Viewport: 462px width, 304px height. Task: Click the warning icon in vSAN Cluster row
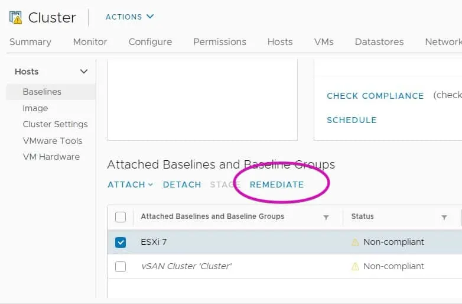pyautogui.click(x=355, y=267)
